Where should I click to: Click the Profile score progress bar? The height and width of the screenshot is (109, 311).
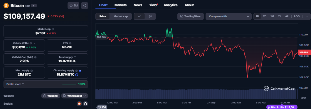pos(69,84)
